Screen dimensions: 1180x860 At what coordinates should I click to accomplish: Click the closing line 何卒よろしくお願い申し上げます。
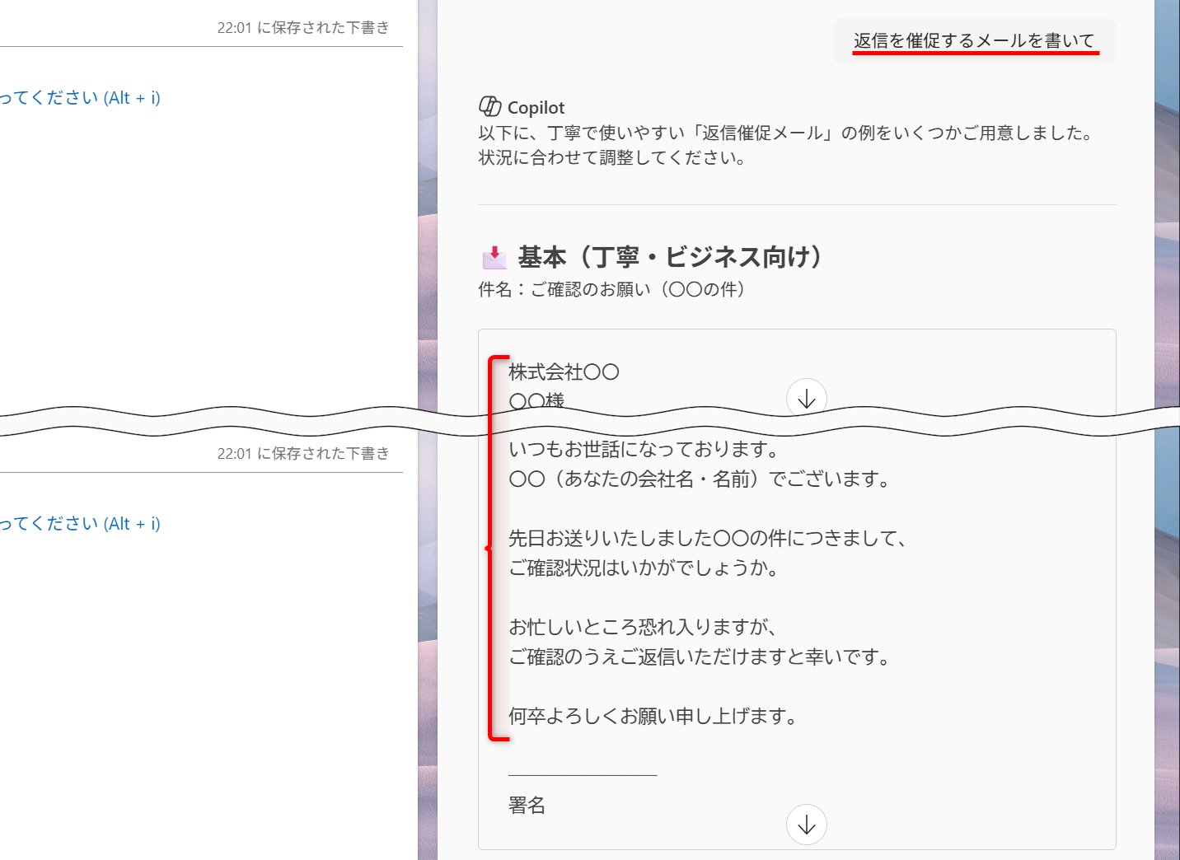coord(654,717)
